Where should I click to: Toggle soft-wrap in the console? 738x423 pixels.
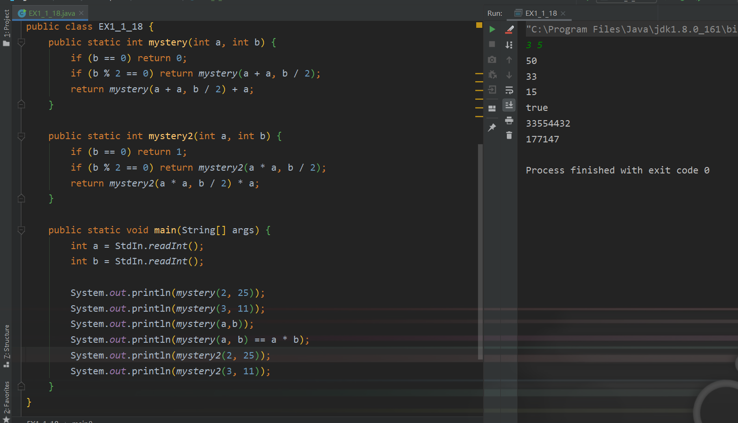[509, 90]
